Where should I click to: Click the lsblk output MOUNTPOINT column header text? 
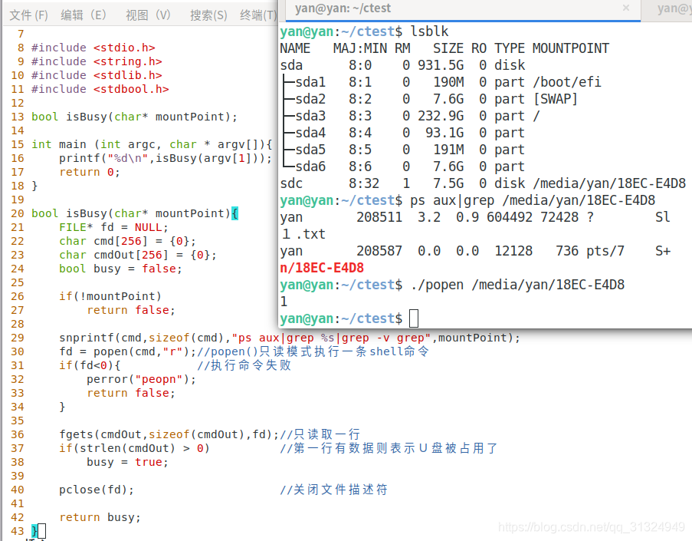pos(570,48)
